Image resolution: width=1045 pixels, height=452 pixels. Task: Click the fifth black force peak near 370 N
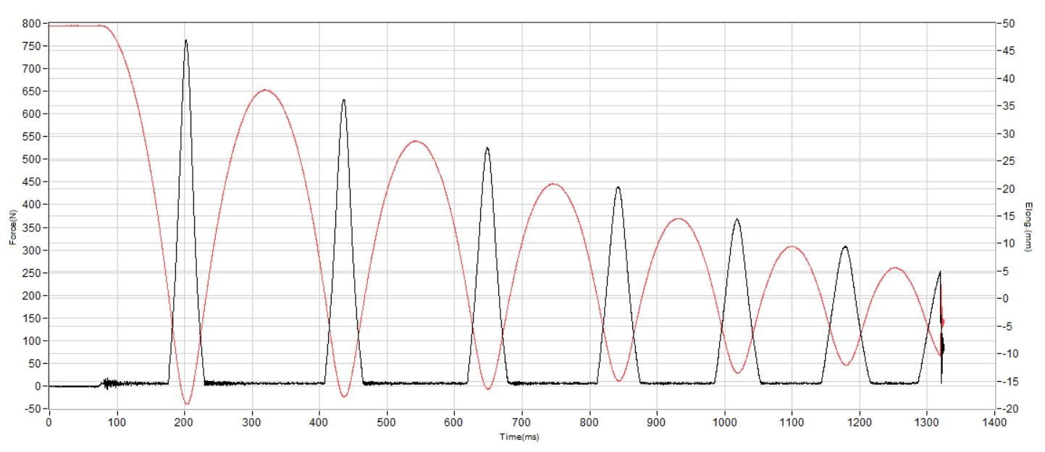point(736,219)
